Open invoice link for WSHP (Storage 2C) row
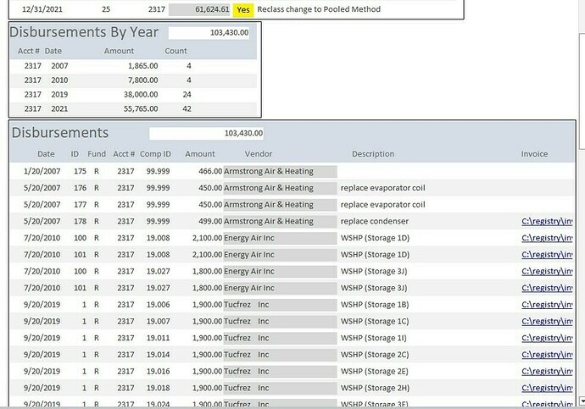The height and width of the screenshot is (409, 585). click(547, 355)
